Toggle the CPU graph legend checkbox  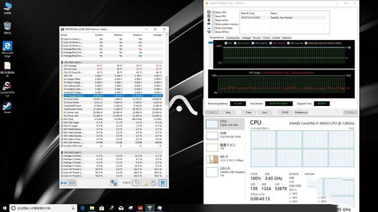226,43
